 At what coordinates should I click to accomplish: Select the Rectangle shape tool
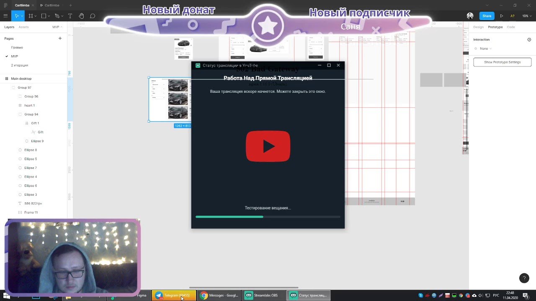(44, 16)
